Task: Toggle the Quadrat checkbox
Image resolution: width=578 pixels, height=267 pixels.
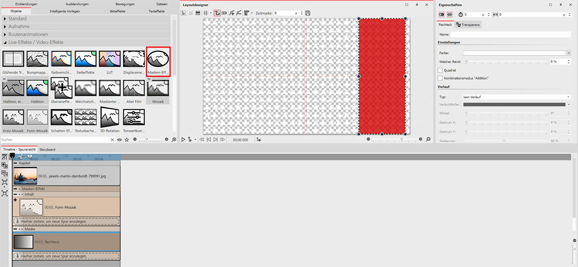Action: pyautogui.click(x=440, y=70)
